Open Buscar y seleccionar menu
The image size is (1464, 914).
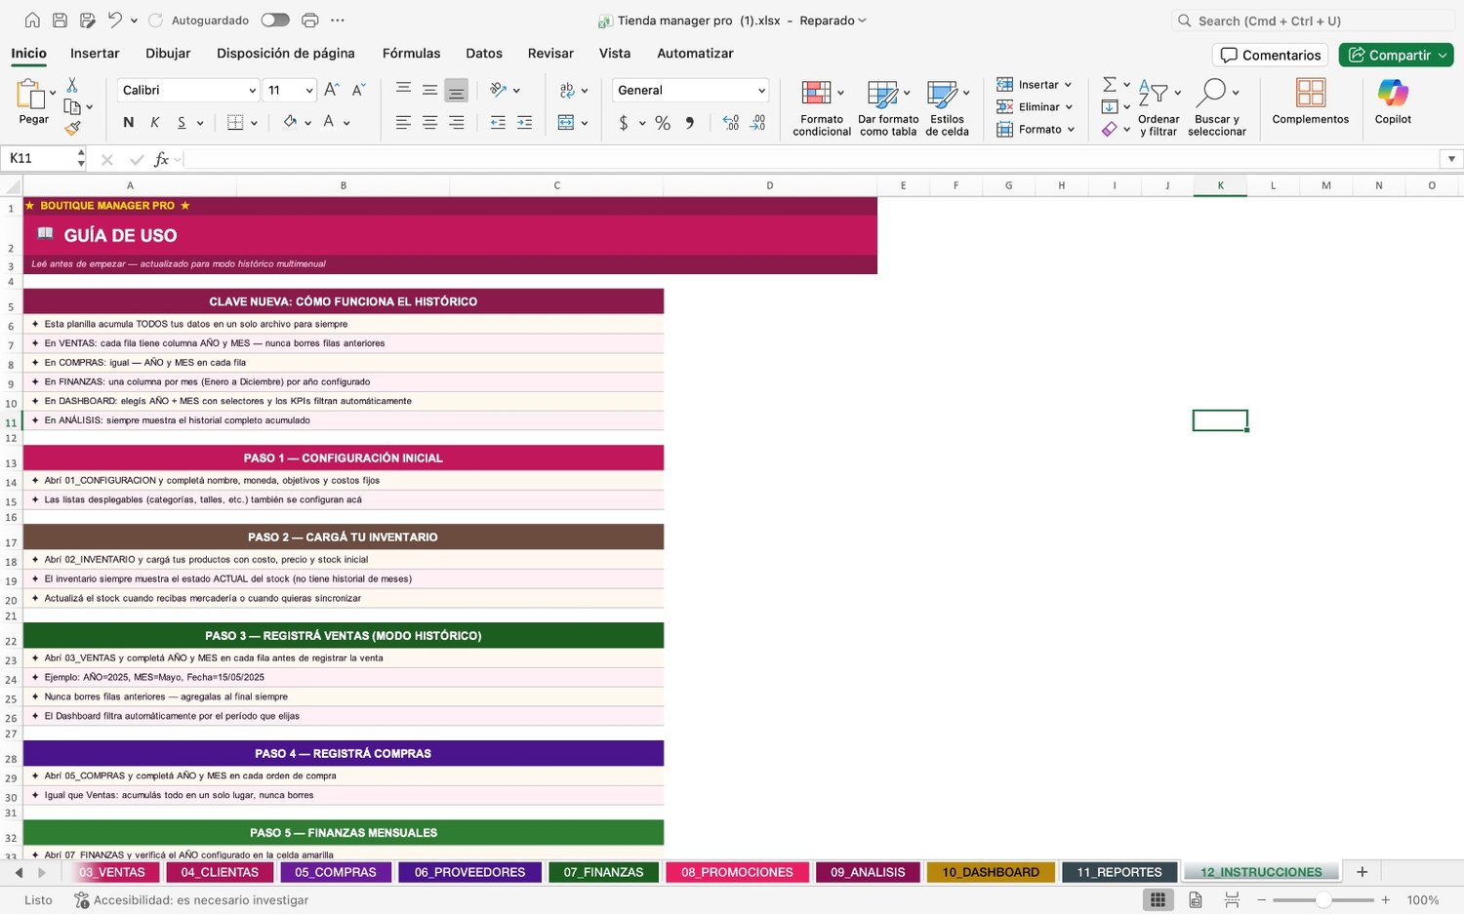tap(1217, 107)
